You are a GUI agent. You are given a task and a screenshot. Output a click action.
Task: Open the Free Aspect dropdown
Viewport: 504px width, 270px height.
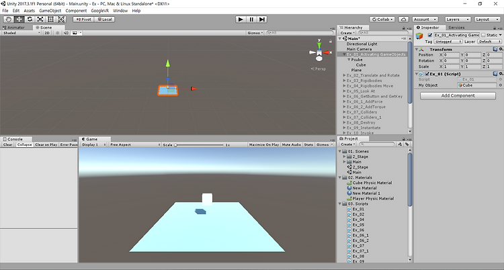(135, 144)
